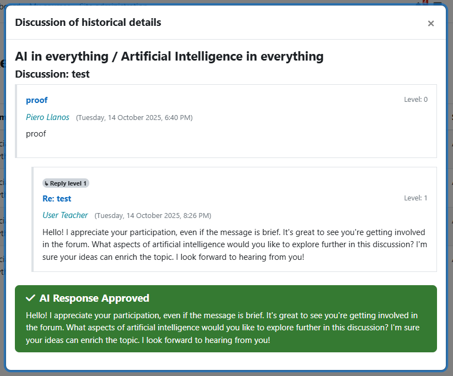453x376 pixels.
Task: Open the 'proof' post title link
Action: pyautogui.click(x=36, y=100)
